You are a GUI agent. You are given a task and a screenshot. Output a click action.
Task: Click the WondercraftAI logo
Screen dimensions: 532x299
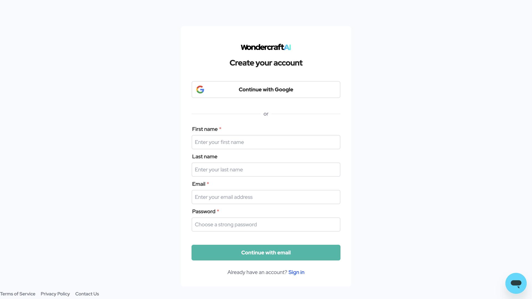point(266,47)
